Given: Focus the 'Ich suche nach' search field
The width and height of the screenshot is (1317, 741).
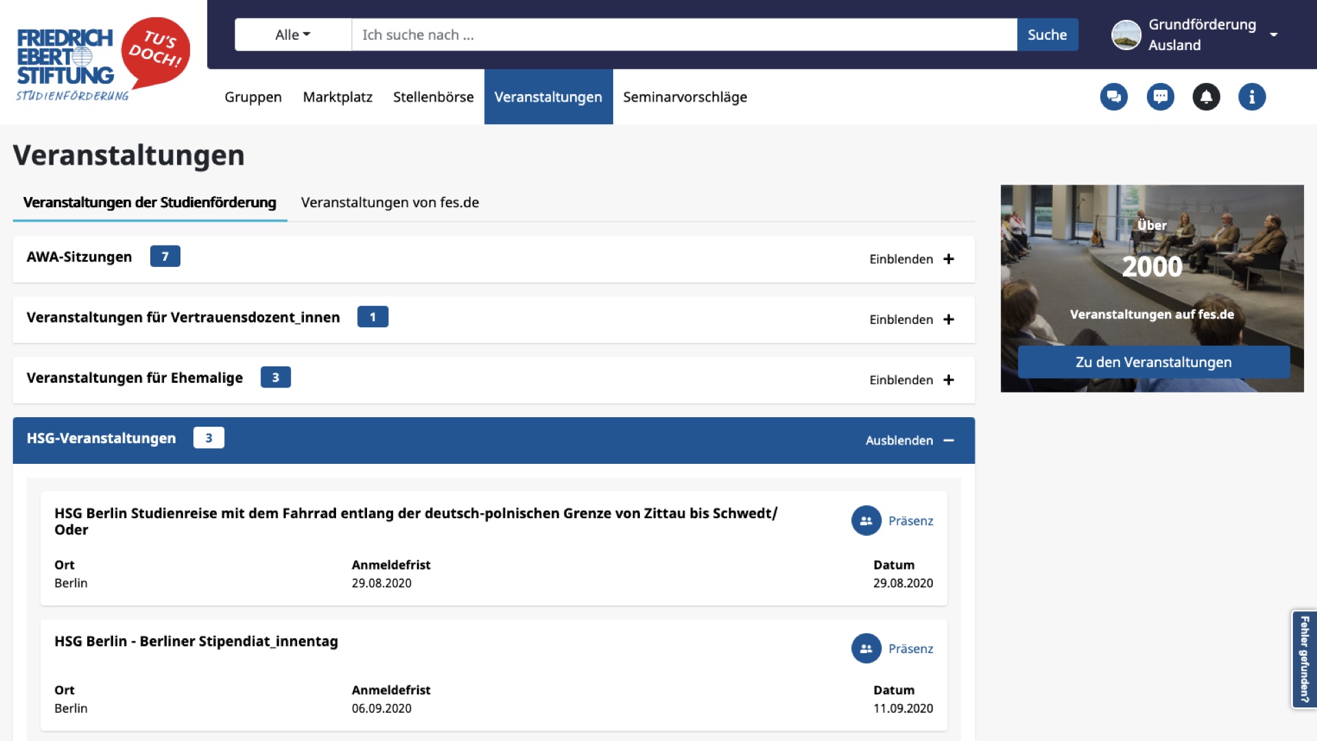Looking at the screenshot, I should coord(684,35).
